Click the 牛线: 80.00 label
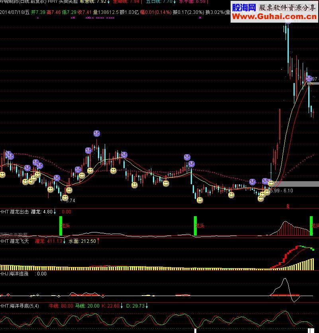The width and height of the screenshot is (319, 333). 61,306
